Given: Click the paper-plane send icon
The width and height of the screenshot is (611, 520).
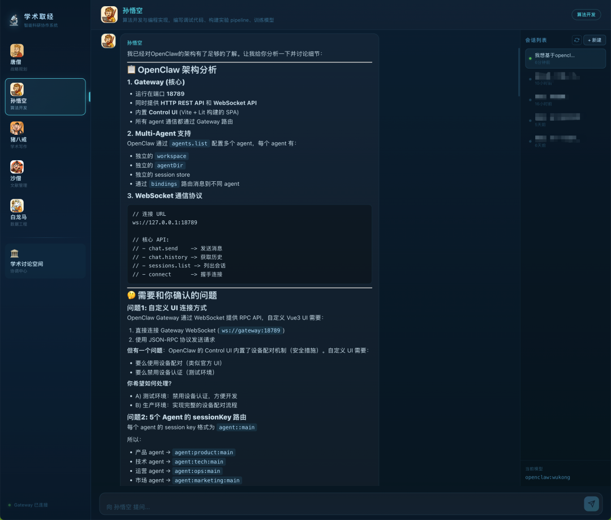Looking at the screenshot, I should pos(591,503).
